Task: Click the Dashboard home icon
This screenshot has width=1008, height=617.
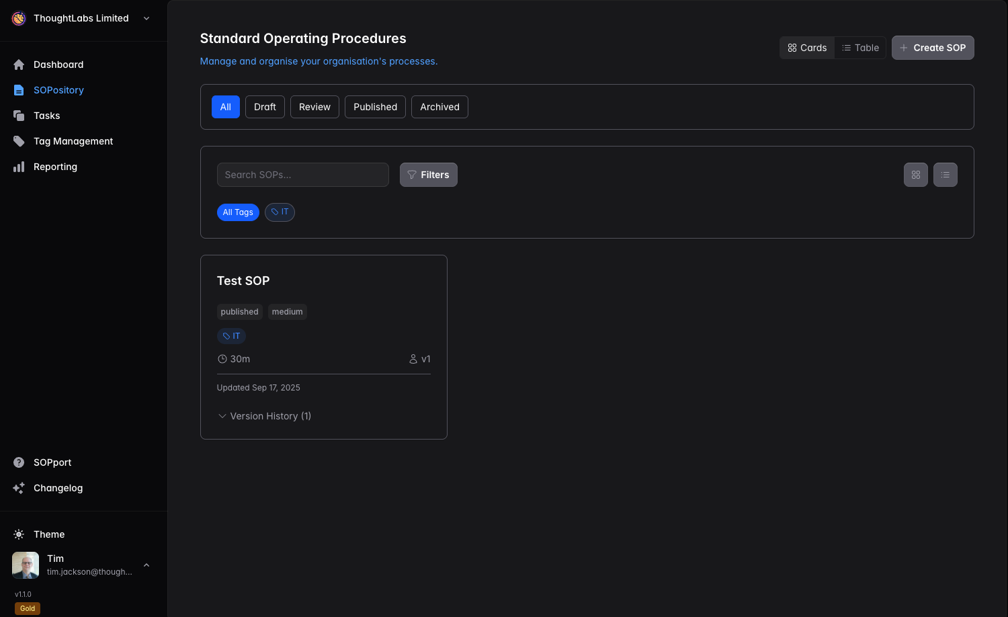Action: 19,65
